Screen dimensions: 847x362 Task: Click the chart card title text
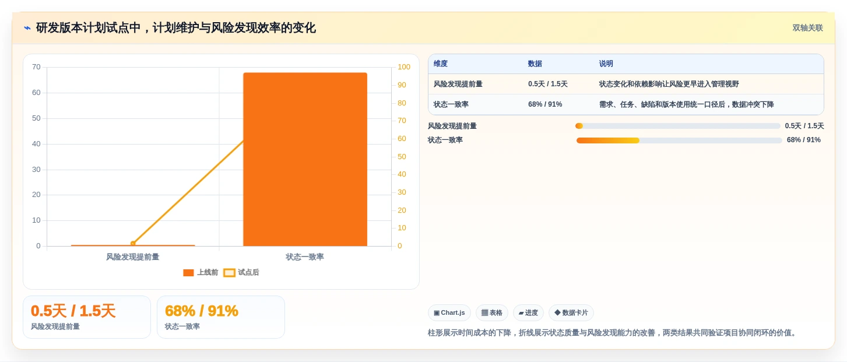point(176,28)
